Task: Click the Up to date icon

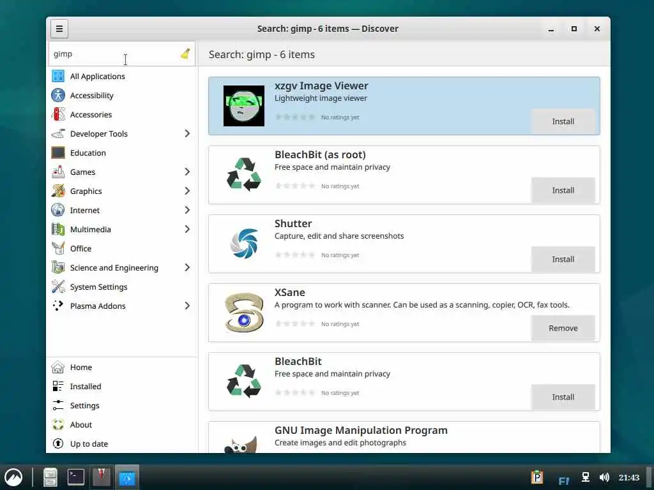Action: pyautogui.click(x=58, y=444)
